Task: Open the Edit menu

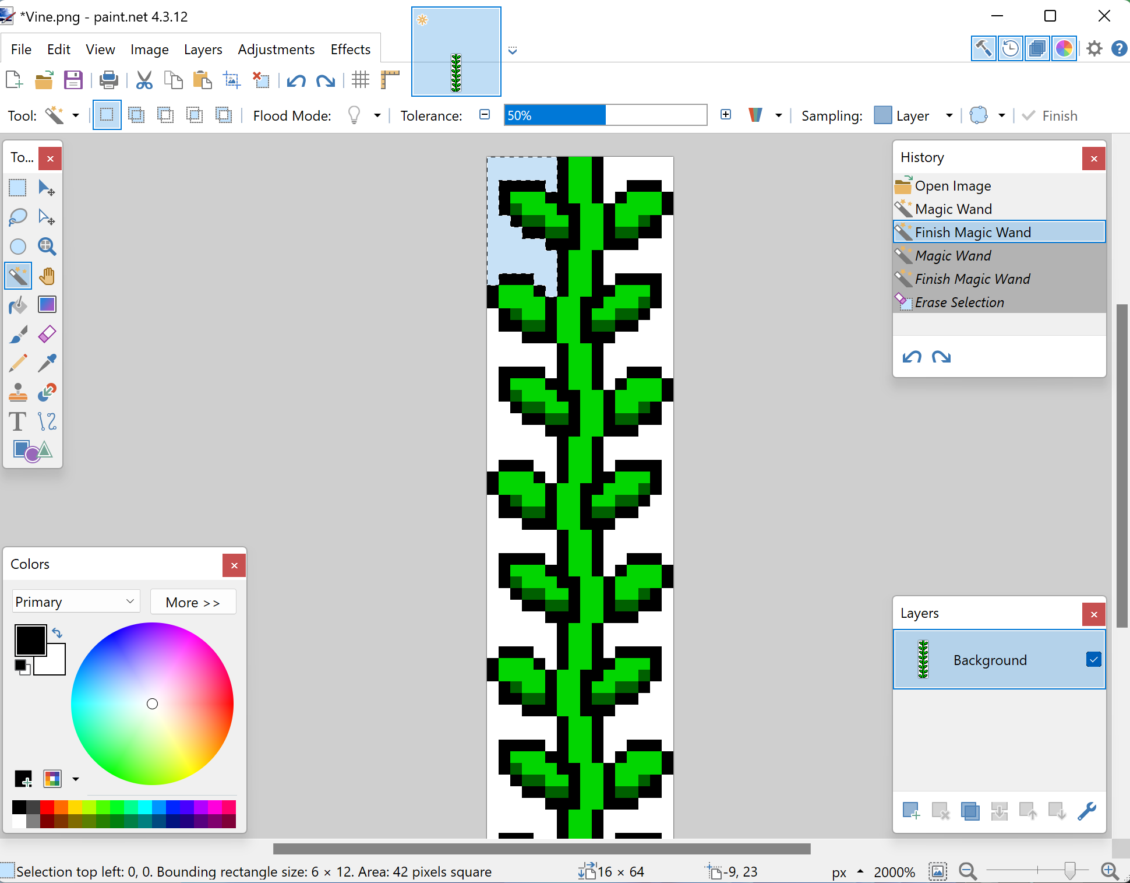Action: [x=59, y=50]
